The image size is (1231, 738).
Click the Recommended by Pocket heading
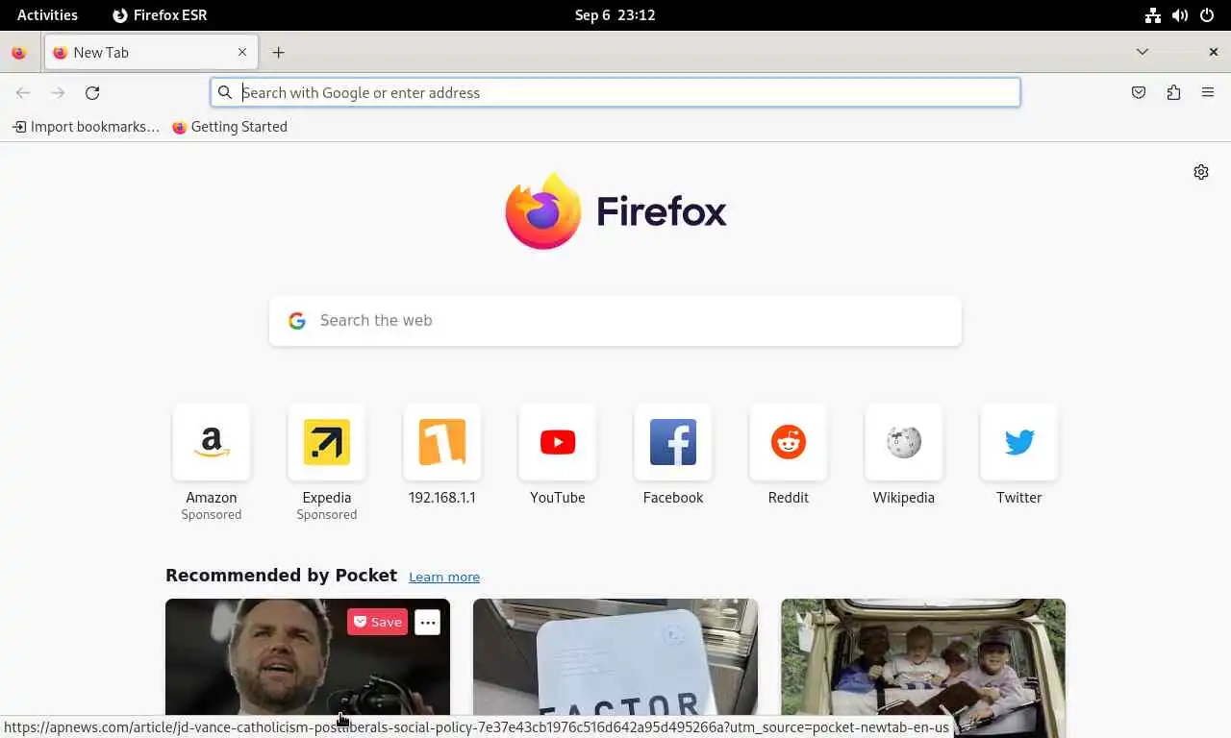281,576
